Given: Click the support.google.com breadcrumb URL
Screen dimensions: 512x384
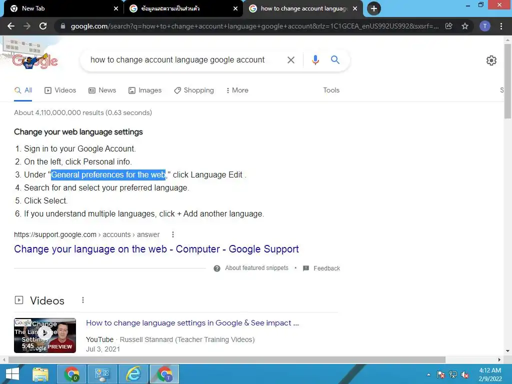Looking at the screenshot, I should (87, 234).
